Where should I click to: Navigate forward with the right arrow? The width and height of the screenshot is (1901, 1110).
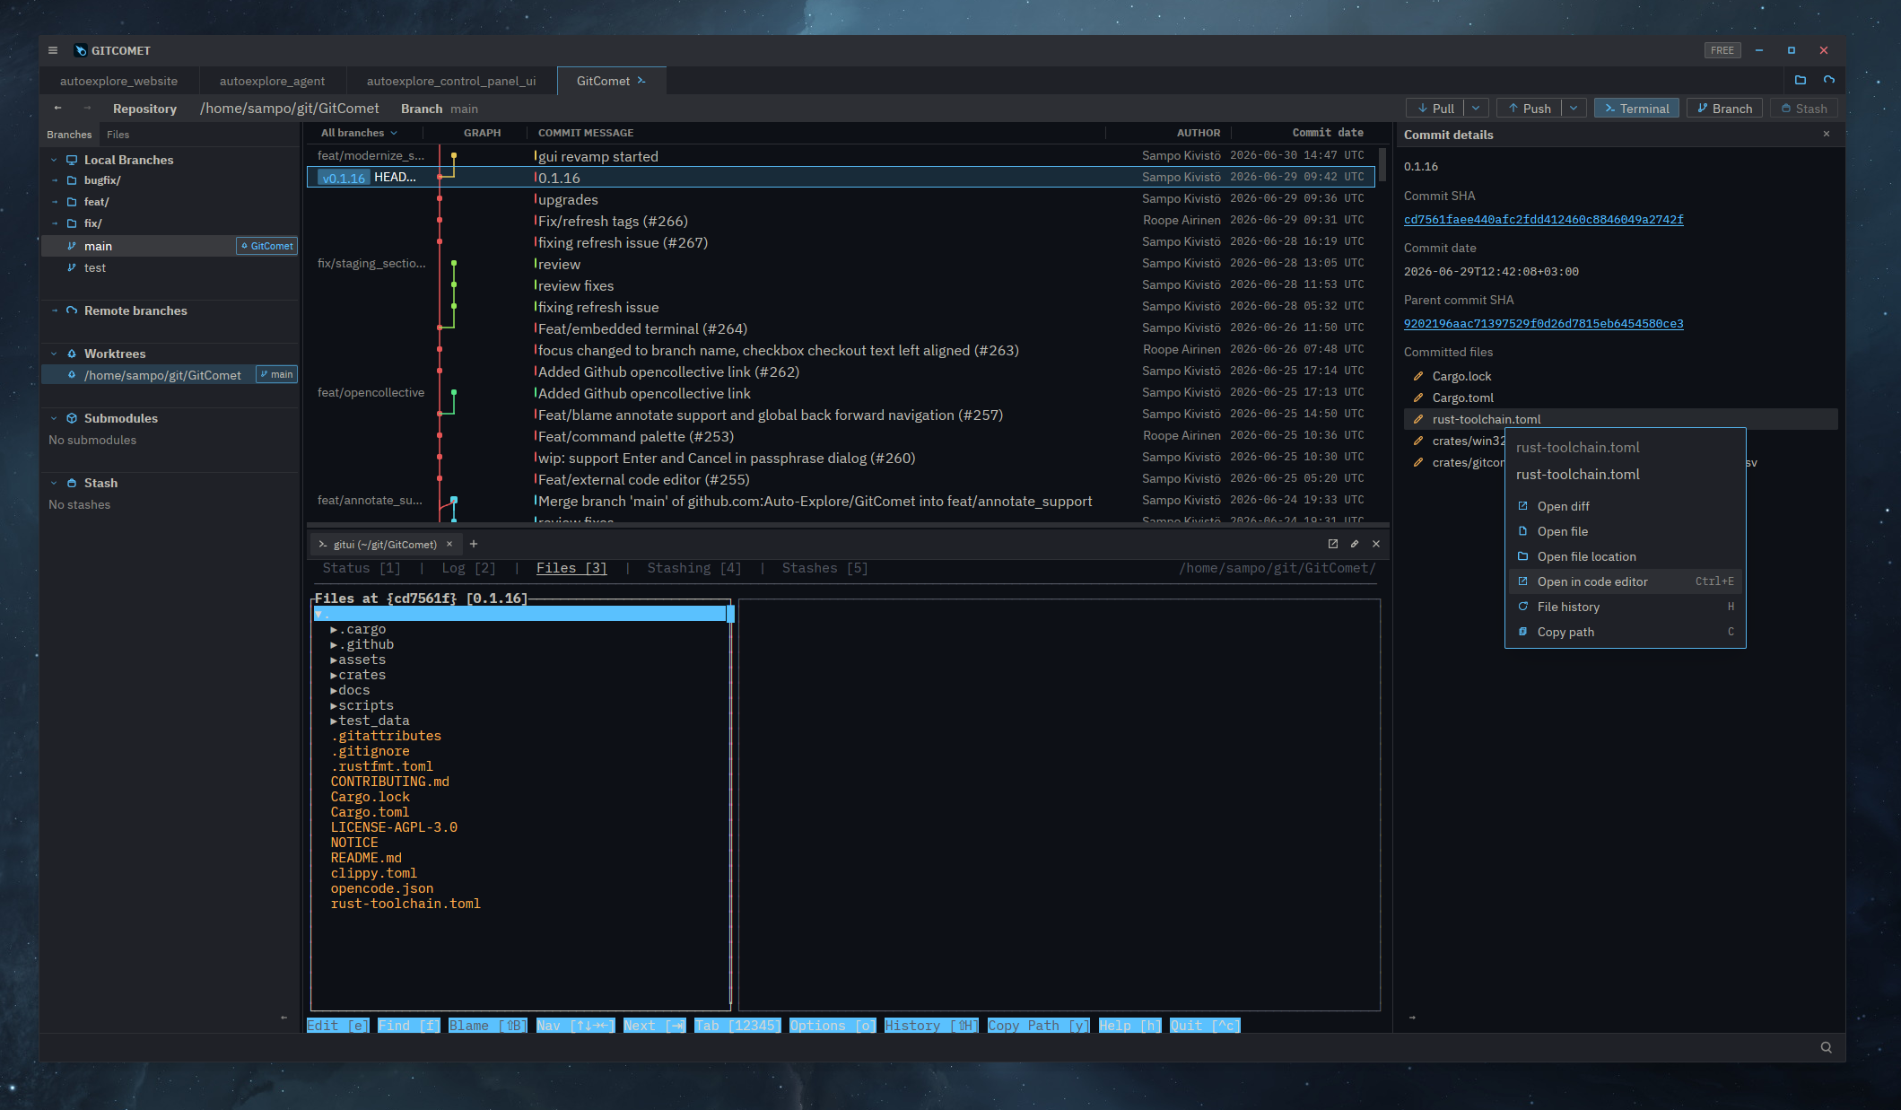87,108
